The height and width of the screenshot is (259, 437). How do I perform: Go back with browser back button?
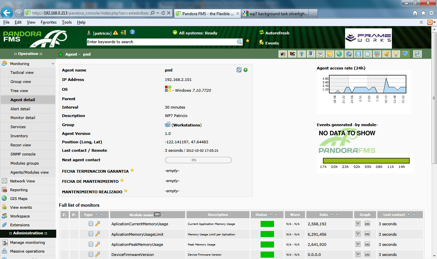coord(7,13)
